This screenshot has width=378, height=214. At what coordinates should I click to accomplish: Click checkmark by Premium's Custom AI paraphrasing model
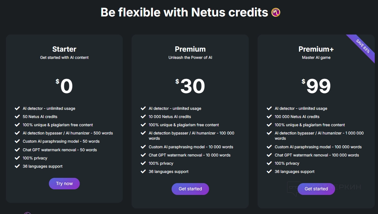tap(143, 147)
